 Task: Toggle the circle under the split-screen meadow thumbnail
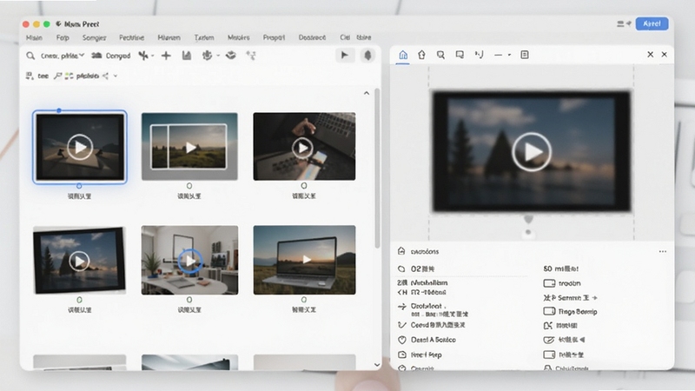point(189,186)
